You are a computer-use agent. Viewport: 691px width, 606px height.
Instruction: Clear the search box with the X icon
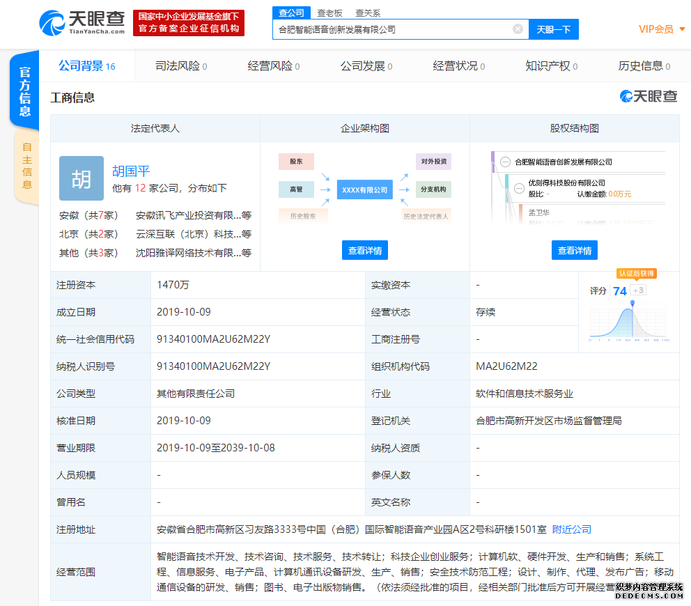518,29
